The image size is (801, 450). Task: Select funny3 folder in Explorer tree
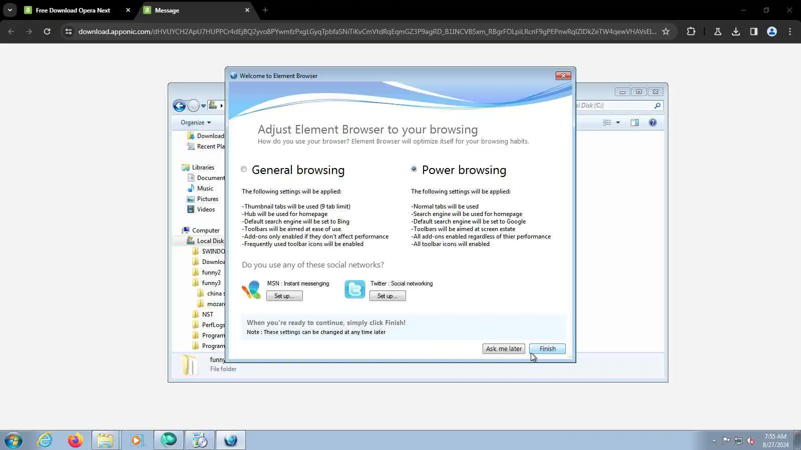point(206,283)
